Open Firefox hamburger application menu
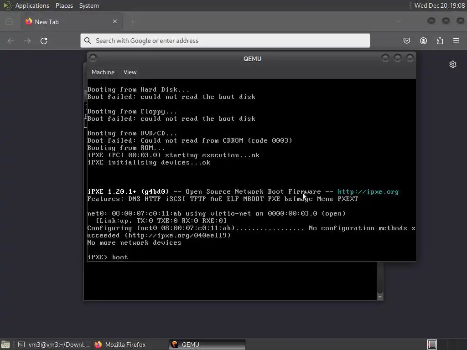This screenshot has width=467, height=350. point(456,41)
